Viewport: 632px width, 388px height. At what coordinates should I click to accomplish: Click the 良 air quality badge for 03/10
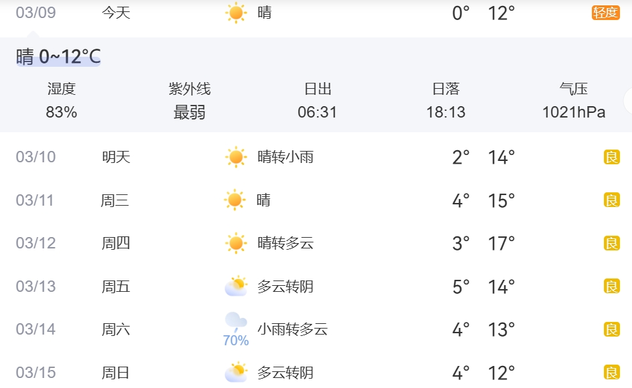click(x=611, y=157)
